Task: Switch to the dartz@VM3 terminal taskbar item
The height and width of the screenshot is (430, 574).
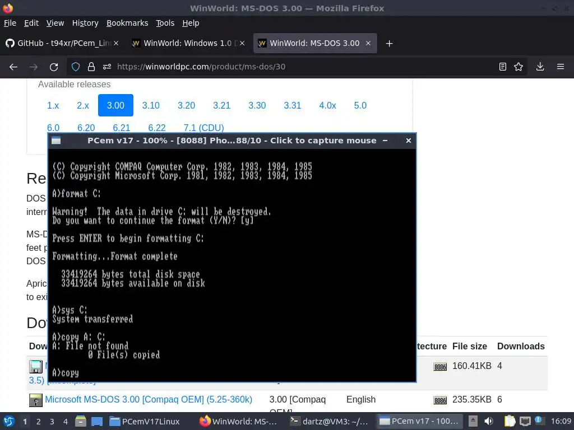Action: [x=328, y=421]
